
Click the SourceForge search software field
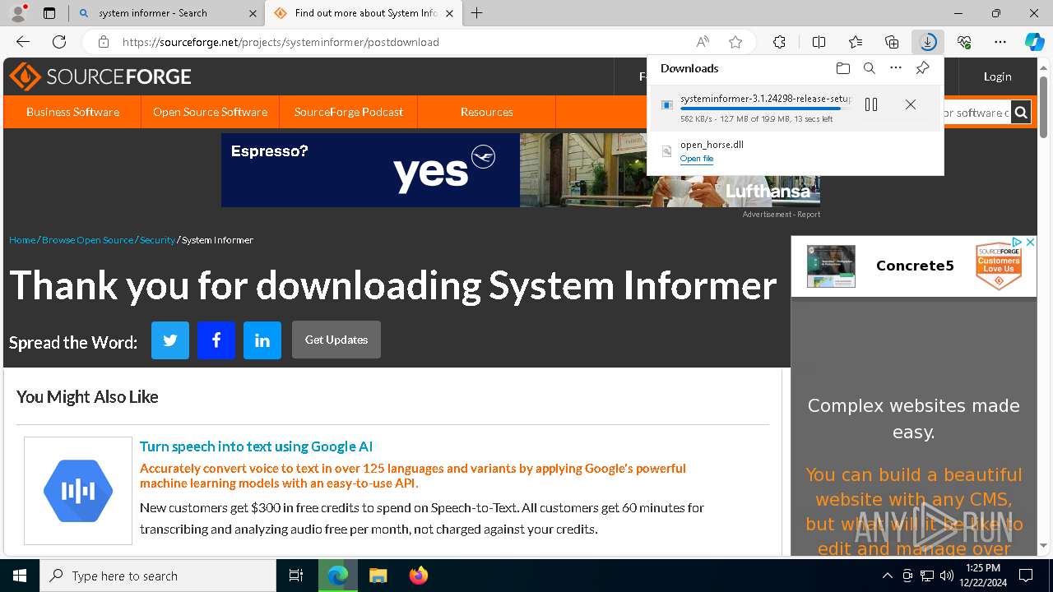click(x=976, y=113)
